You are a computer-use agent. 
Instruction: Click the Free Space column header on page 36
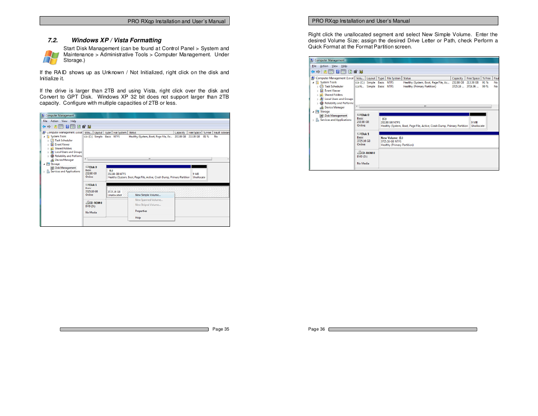pos(473,78)
